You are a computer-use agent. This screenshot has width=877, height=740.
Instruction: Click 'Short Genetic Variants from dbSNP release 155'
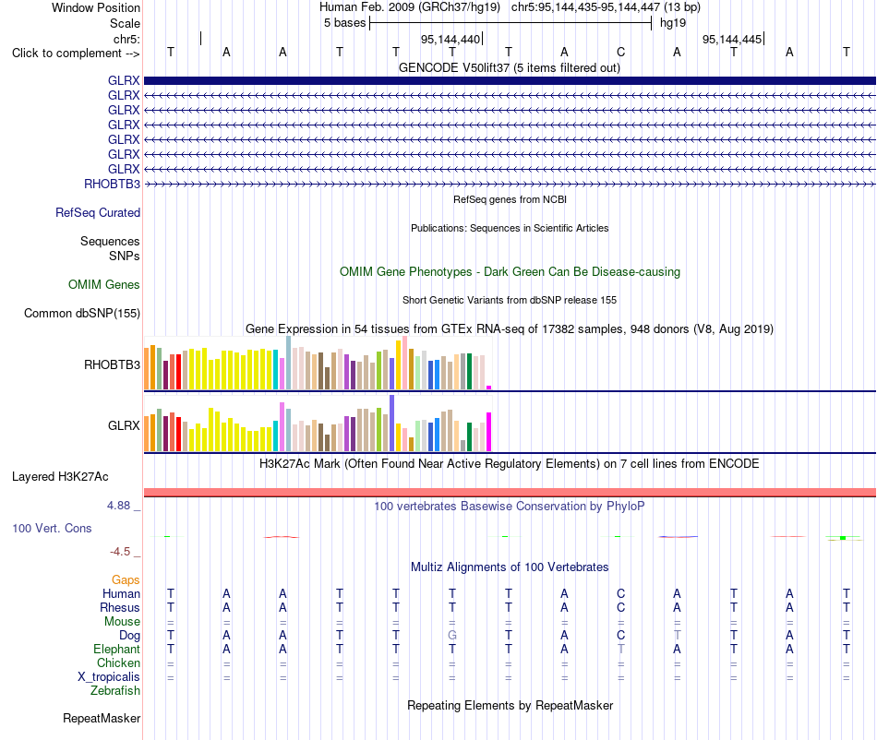coord(510,300)
